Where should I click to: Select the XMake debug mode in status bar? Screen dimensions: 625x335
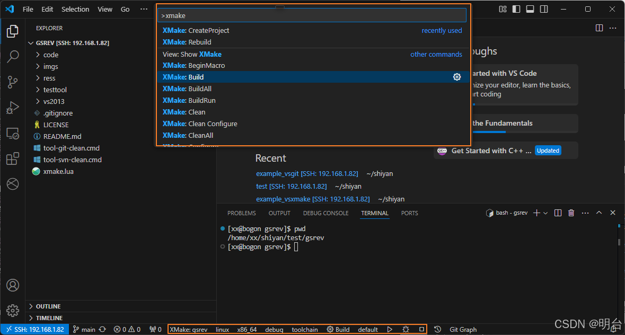274,329
